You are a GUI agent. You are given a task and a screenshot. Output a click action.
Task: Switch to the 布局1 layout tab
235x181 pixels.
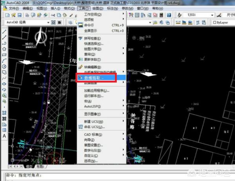pos(40,167)
